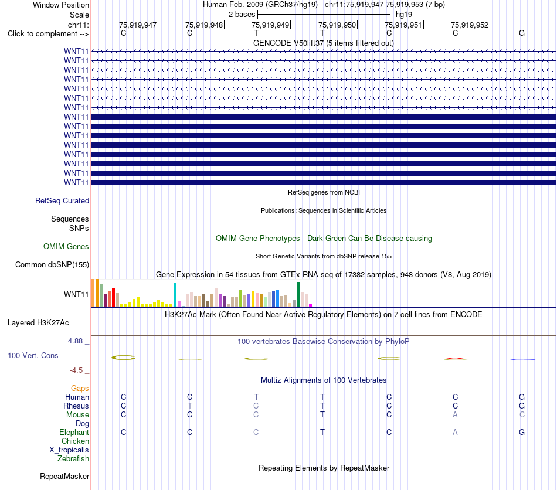Open 'Multiz Alignments of 100 Vertebrates' title

[324, 380]
